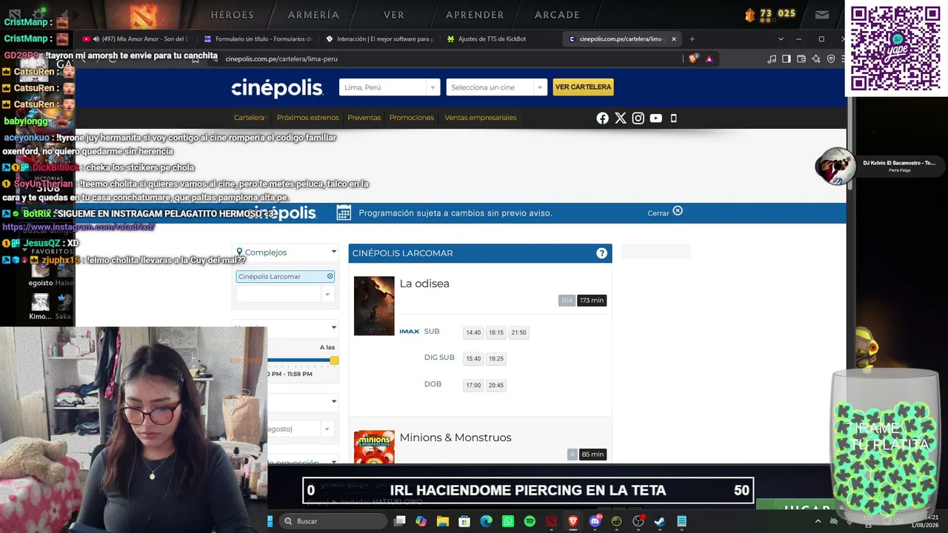Select La odisea DOB 20:45 showtime

496,385
